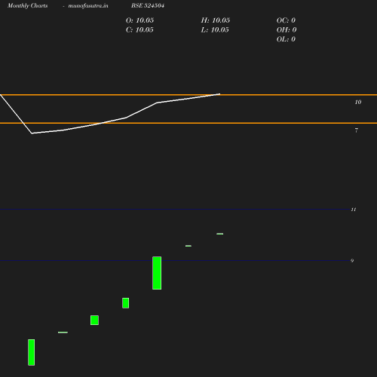The width and height of the screenshot is (377, 377).
Task: Click the "L: 10.05" low value
Action: pyautogui.click(x=215, y=30)
